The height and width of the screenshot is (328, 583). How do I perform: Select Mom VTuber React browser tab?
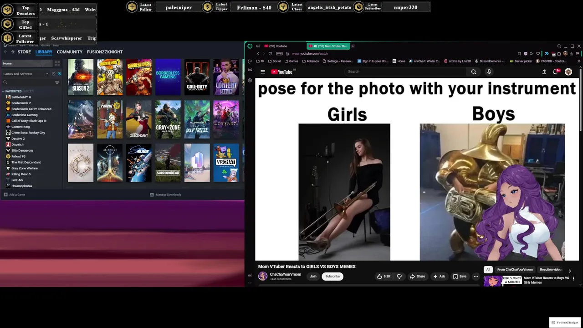(x=328, y=46)
